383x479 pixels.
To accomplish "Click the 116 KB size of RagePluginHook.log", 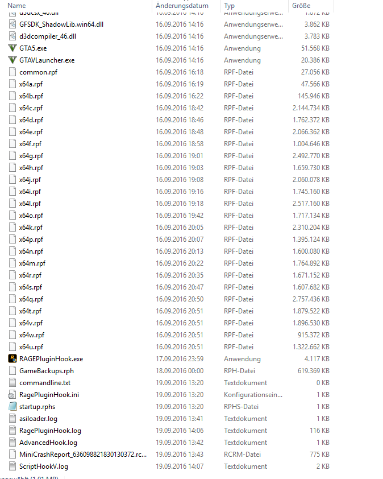I will [319, 431].
